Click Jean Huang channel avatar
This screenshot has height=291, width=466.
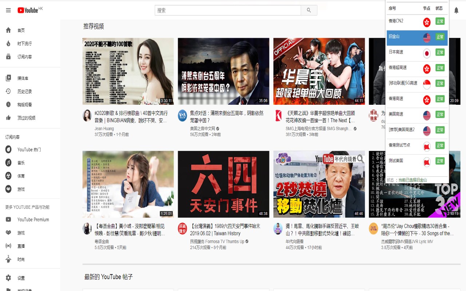pyautogui.click(x=87, y=116)
